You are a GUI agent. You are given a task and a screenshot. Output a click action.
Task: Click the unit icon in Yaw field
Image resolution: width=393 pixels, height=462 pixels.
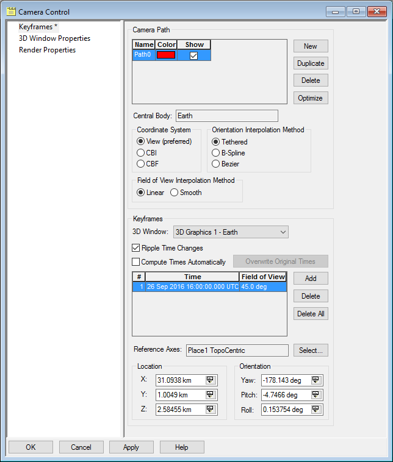315,380
